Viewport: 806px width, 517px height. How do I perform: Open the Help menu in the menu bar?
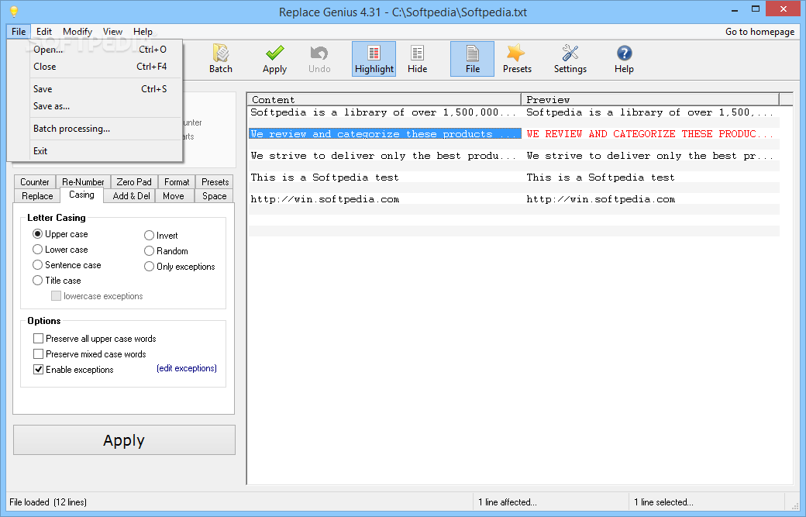coord(143,31)
